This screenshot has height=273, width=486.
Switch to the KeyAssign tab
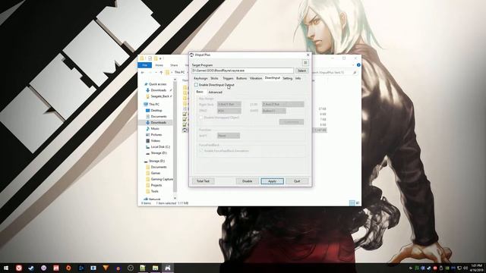[200, 79]
